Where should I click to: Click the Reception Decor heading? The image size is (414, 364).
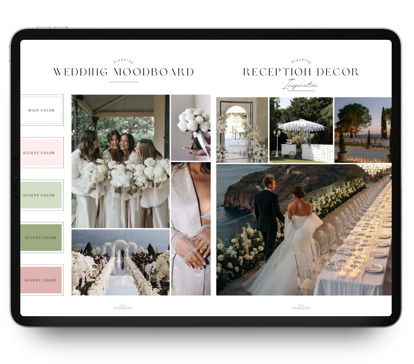(301, 72)
